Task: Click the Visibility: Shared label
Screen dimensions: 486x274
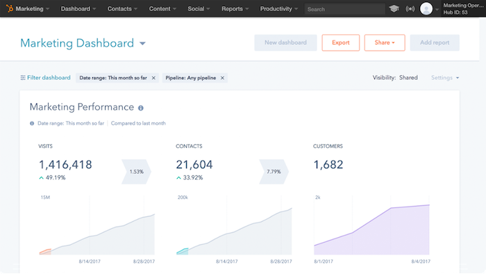Action: pyautogui.click(x=395, y=78)
